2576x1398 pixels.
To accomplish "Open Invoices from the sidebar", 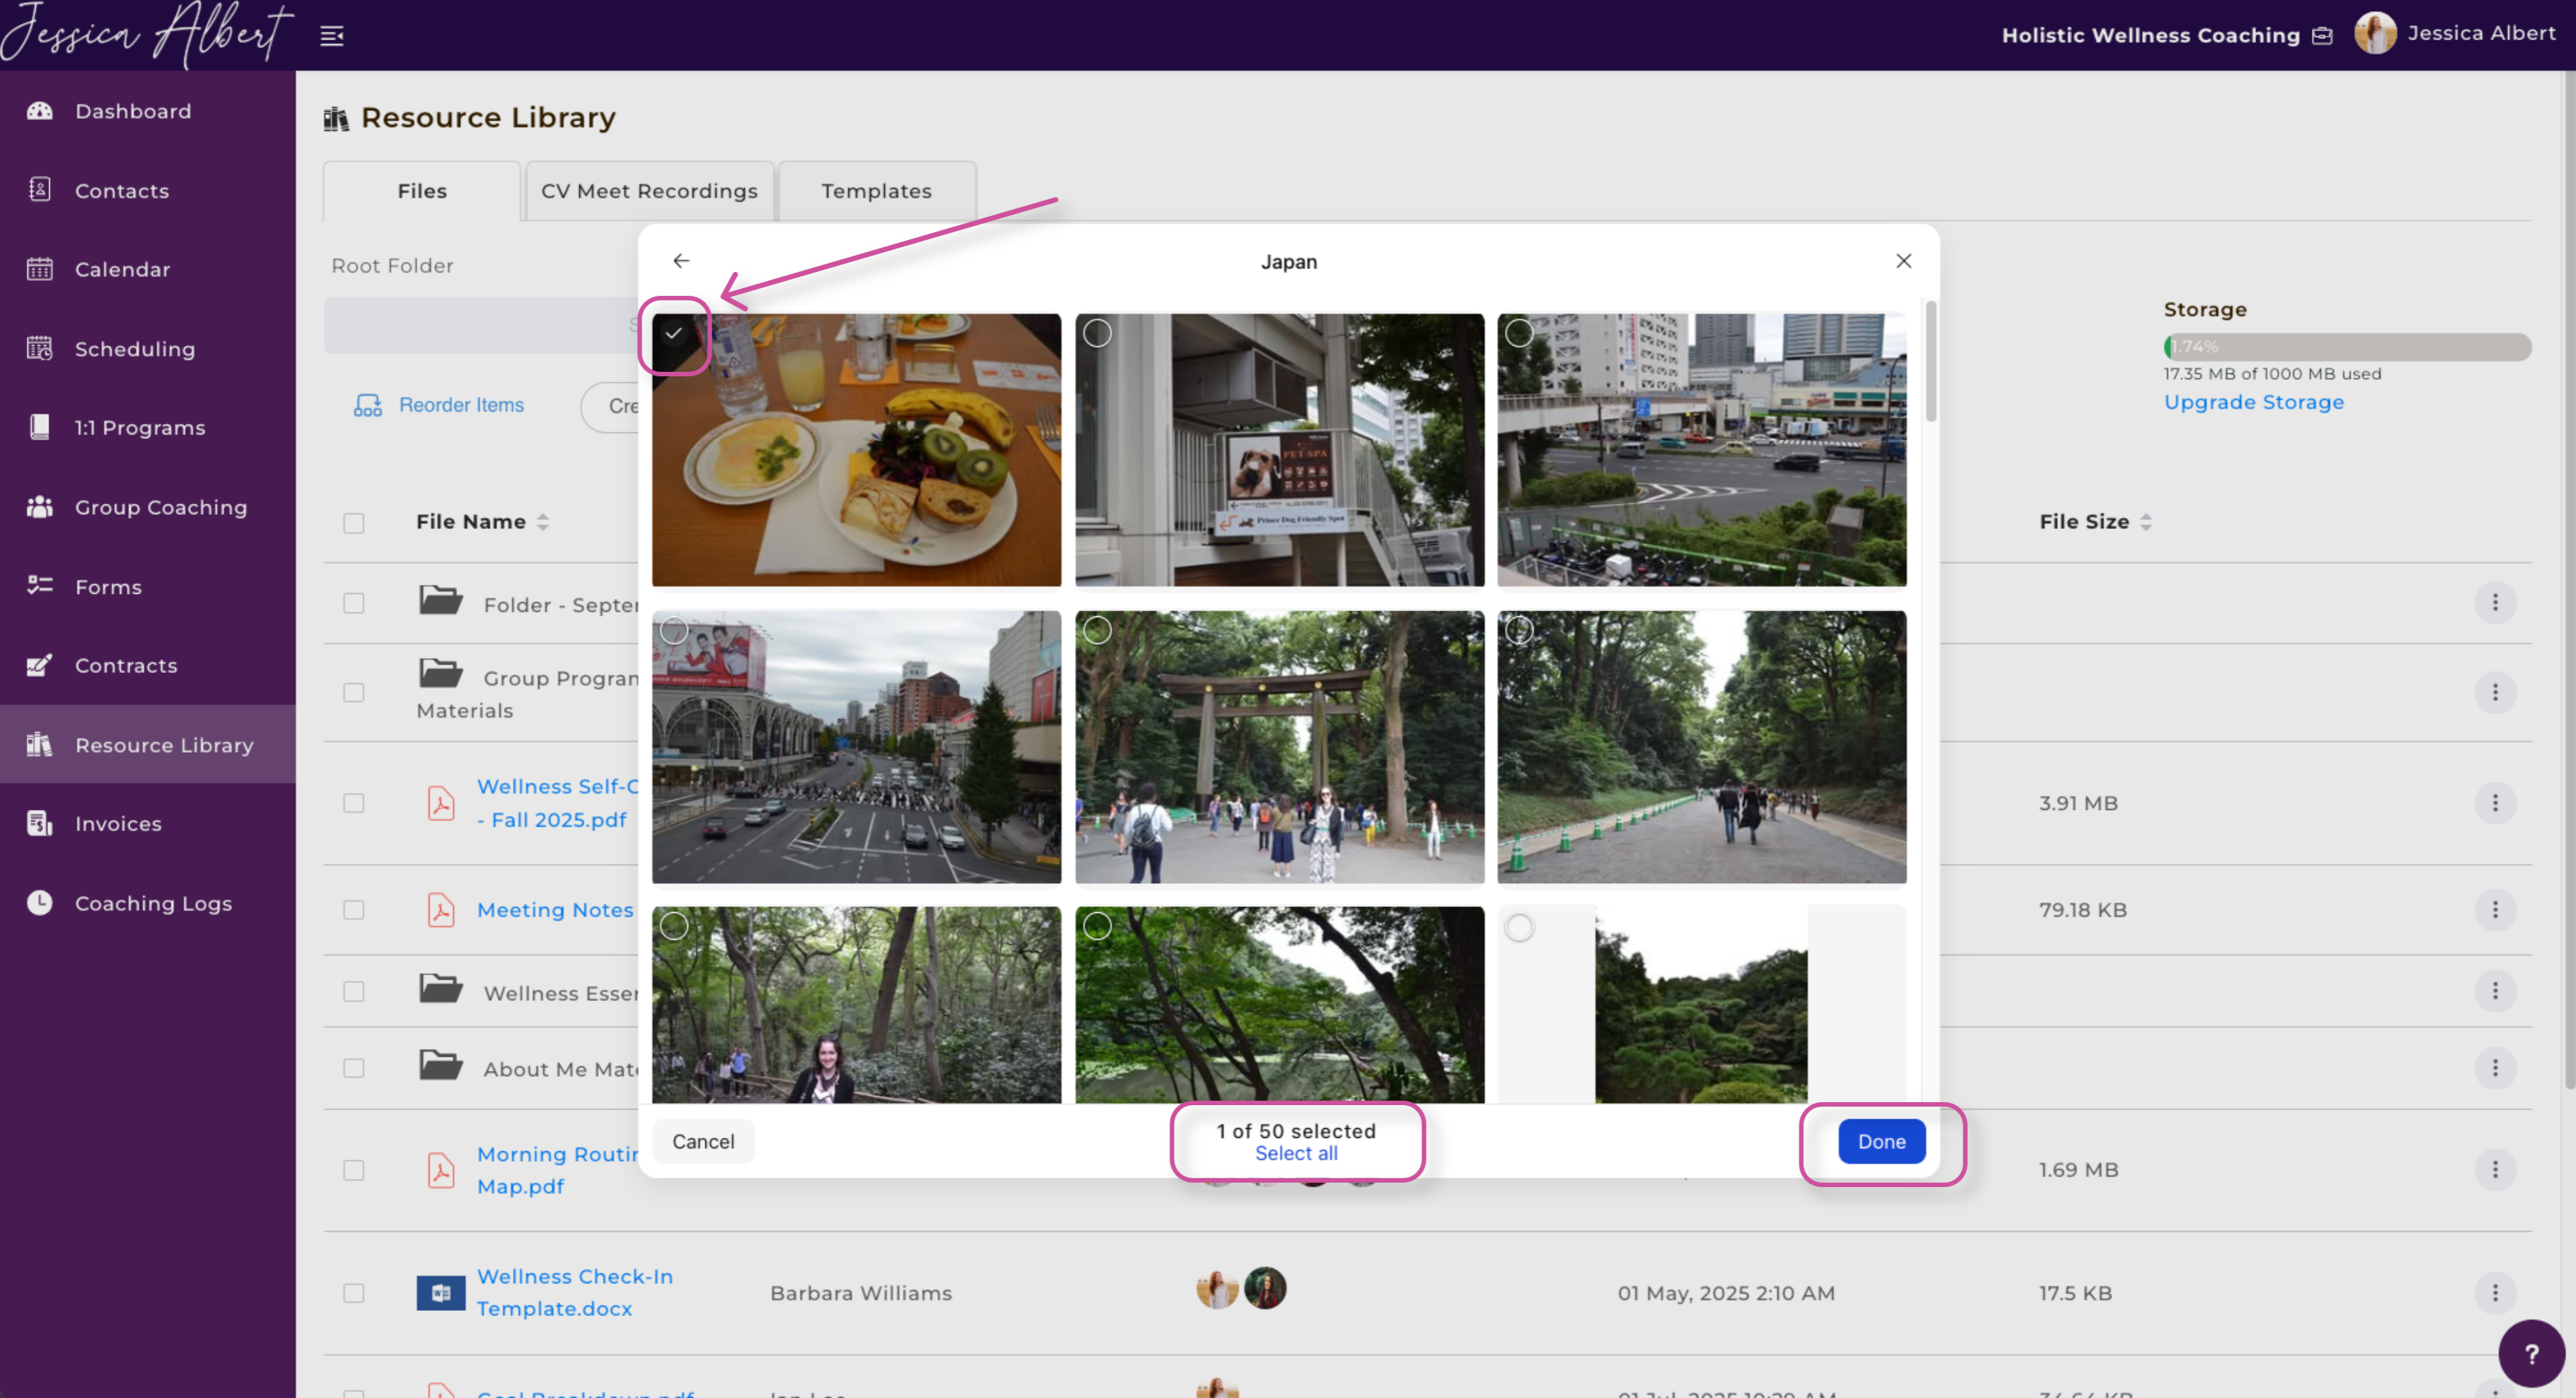I will tap(117, 823).
